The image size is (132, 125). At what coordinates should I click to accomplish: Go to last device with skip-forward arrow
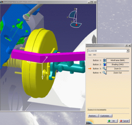coord(95,55)
